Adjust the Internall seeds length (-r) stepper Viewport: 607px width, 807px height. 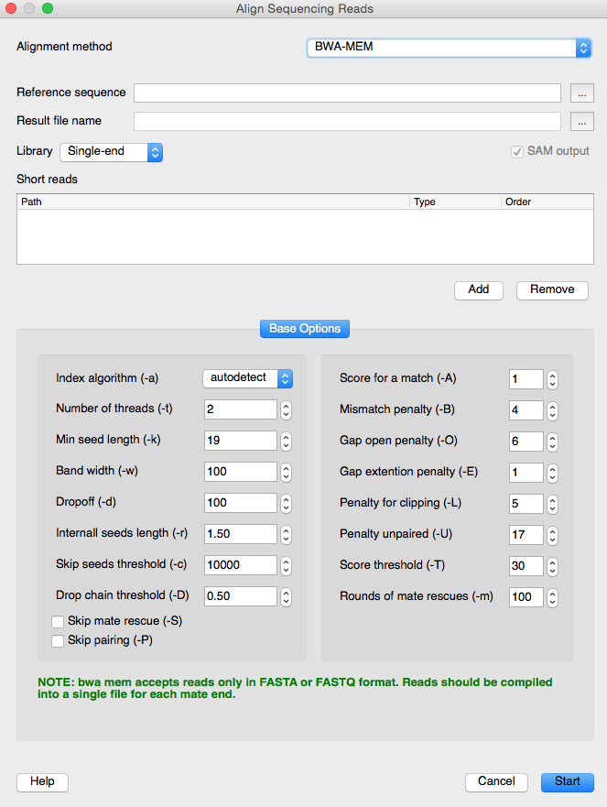[x=286, y=535]
